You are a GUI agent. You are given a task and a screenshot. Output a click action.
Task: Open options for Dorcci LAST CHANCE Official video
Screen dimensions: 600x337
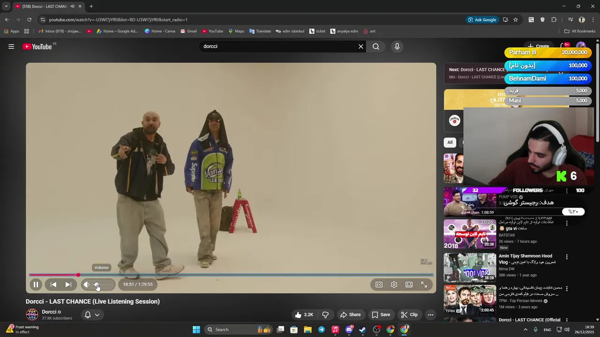pyautogui.click(x=567, y=321)
